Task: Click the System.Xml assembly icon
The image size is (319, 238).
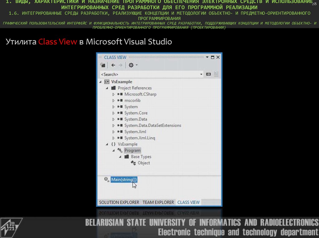Action: click(120, 132)
